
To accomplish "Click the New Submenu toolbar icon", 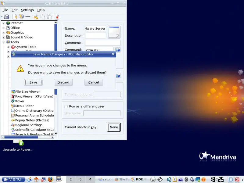I will coord(21,17).
